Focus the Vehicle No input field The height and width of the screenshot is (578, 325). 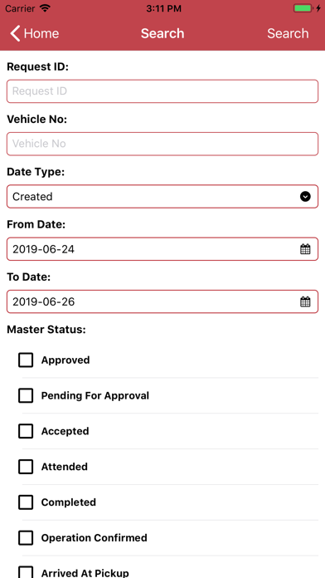pyautogui.click(x=162, y=144)
